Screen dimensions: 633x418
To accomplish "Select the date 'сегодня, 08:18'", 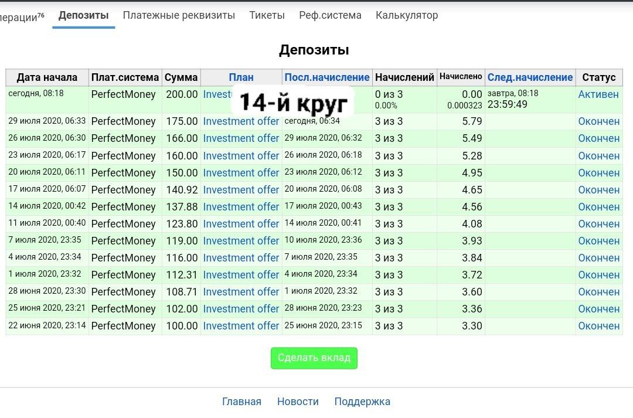I will [36, 93].
